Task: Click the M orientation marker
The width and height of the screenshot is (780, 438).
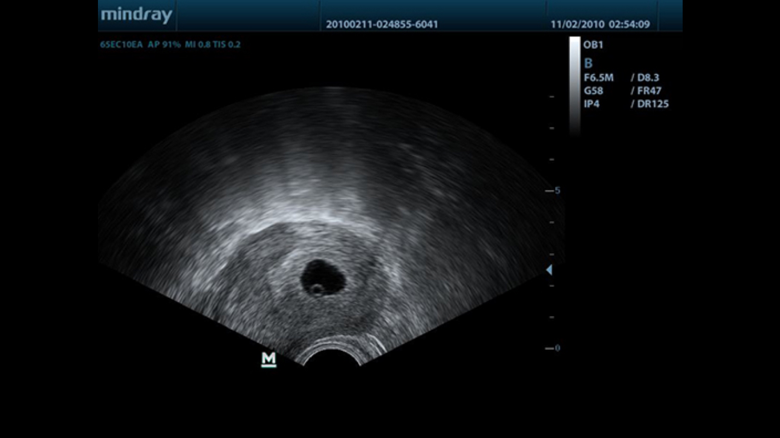Action: pyautogui.click(x=268, y=359)
